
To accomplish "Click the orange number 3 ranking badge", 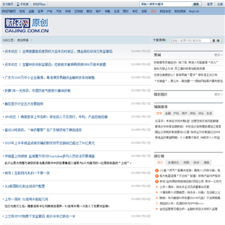I will point(157,181).
